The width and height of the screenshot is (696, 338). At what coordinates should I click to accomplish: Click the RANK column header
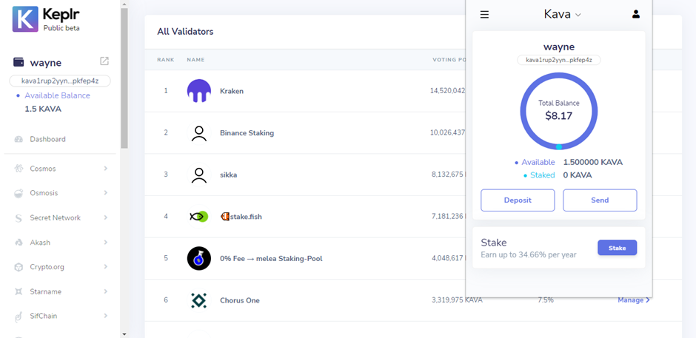coord(166,59)
